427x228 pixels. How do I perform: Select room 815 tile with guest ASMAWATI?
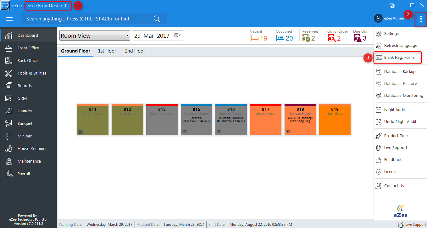197,120
